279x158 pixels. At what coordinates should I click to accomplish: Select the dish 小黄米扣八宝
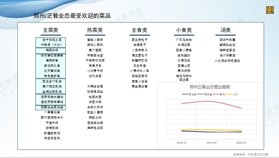(139, 71)
